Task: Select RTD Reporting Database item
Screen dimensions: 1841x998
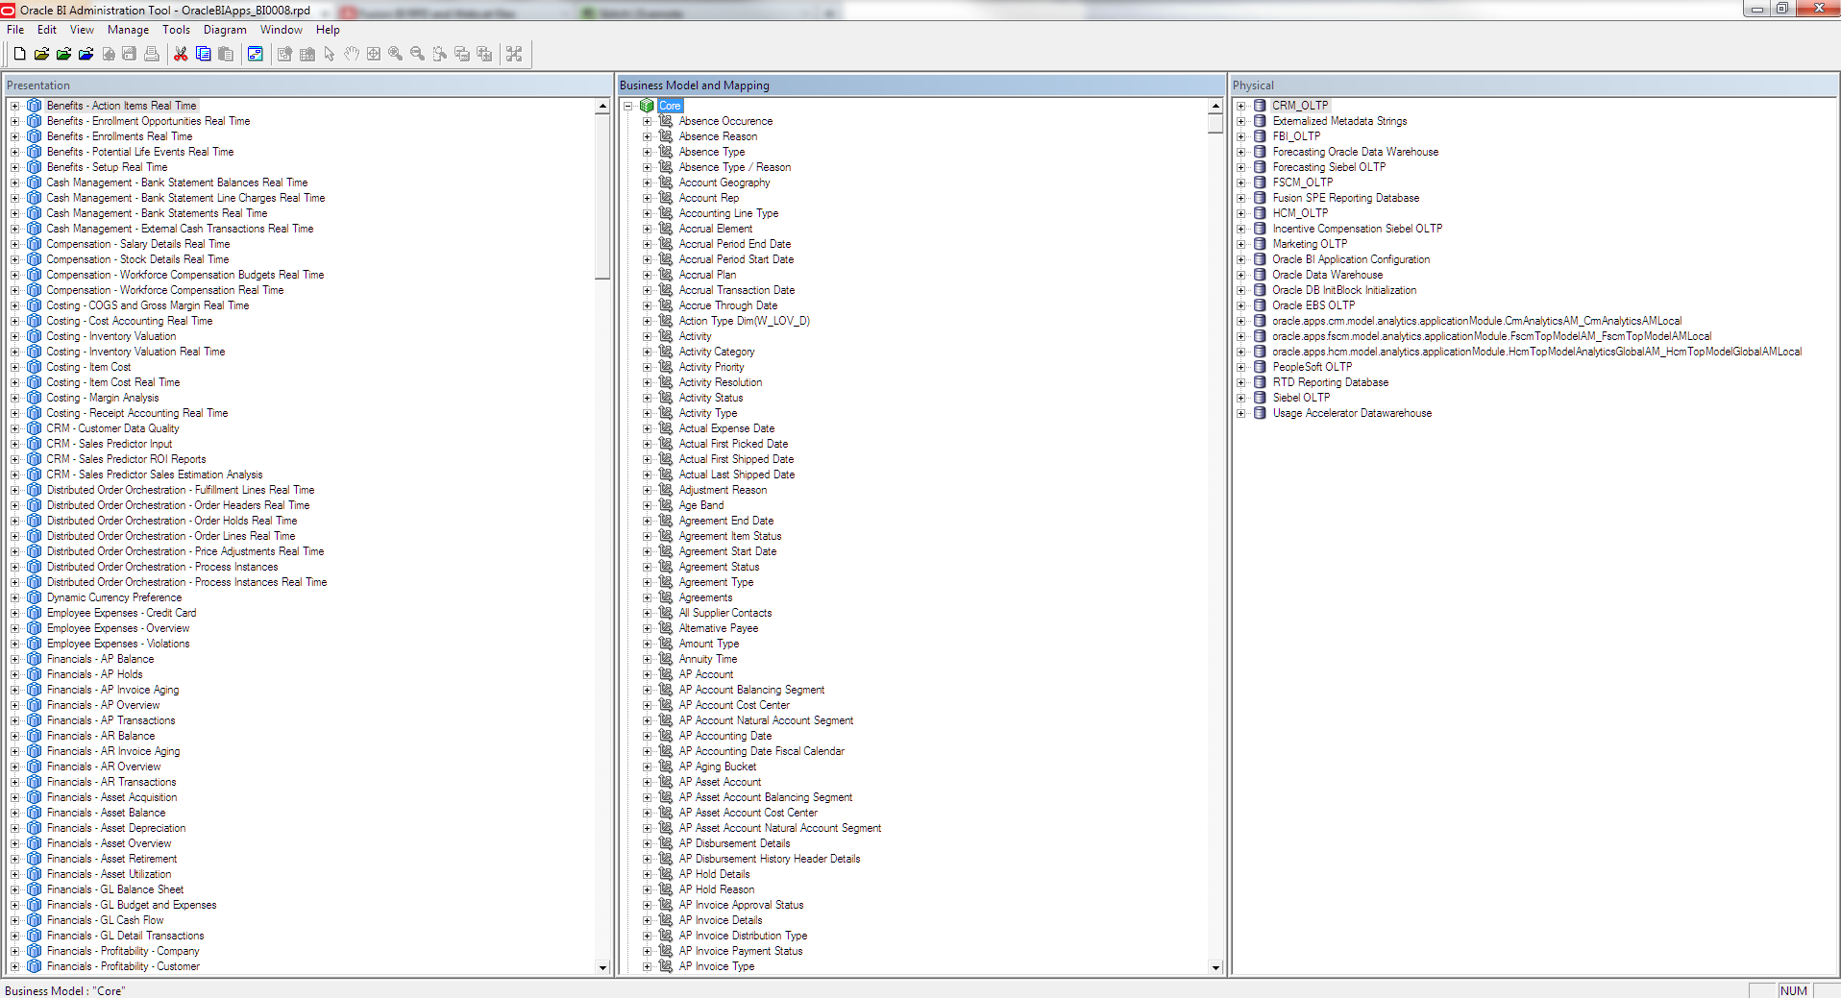Action: [1331, 382]
